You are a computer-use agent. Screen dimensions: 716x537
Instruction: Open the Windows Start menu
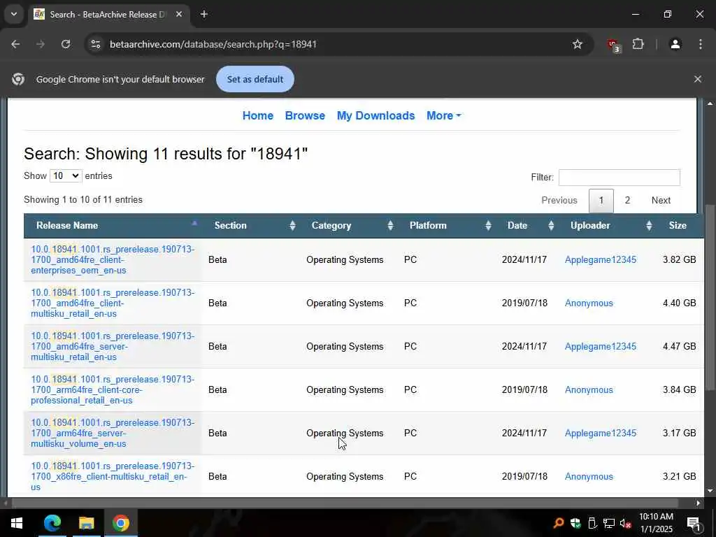(x=17, y=523)
